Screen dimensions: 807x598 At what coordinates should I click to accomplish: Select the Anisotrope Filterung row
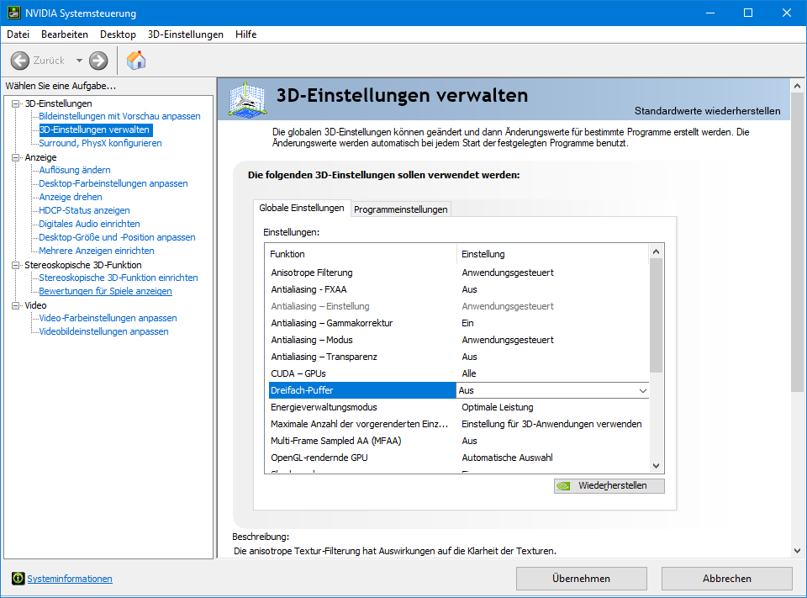coord(459,273)
